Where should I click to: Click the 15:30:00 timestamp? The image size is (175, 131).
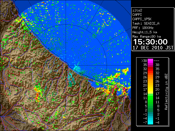click(150, 42)
